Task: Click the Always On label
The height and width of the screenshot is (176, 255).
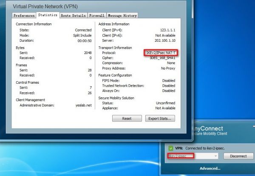Action: (111, 91)
